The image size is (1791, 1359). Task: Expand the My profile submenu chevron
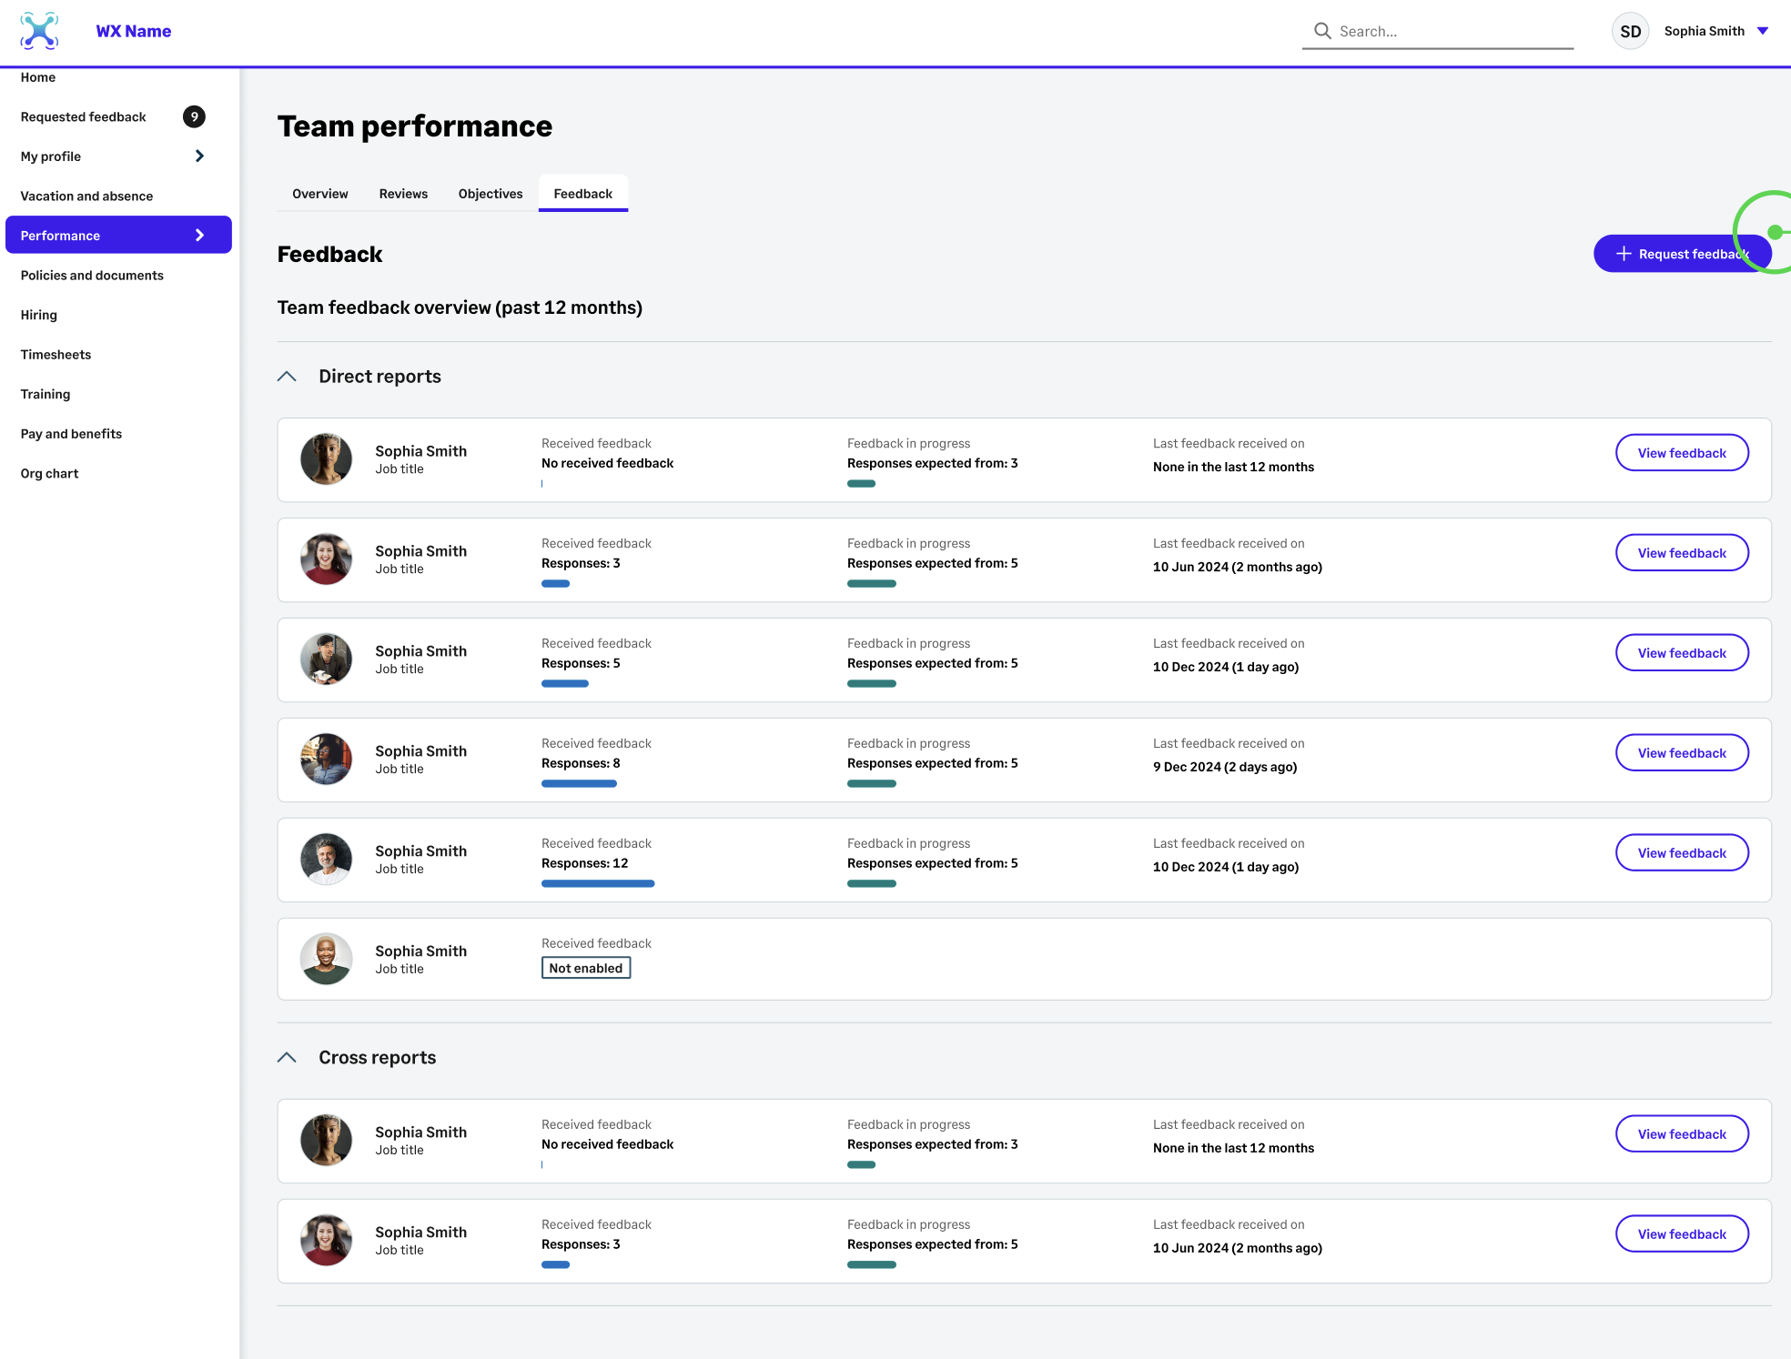pyautogui.click(x=199, y=156)
